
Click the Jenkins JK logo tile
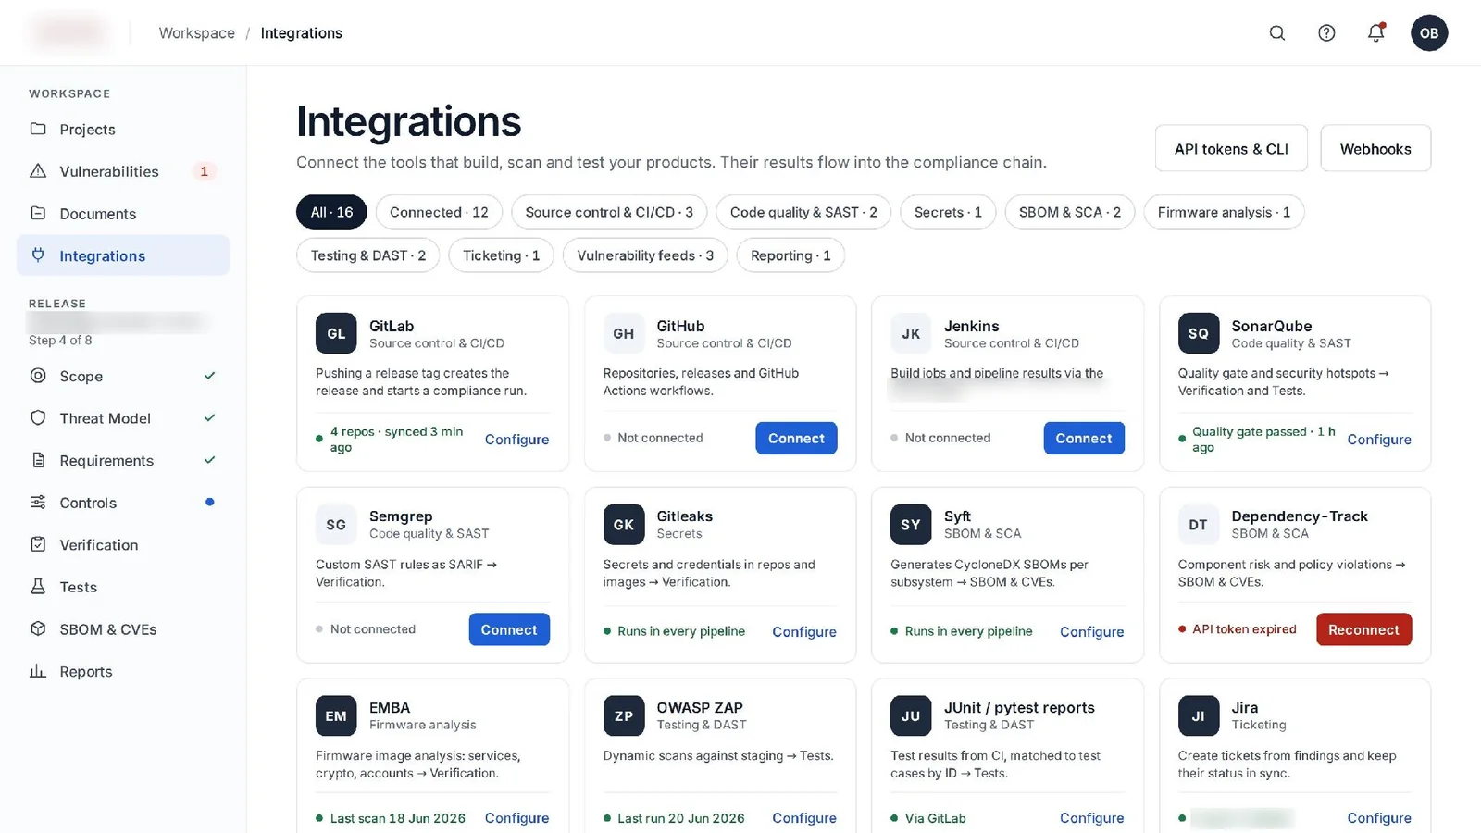coord(911,334)
